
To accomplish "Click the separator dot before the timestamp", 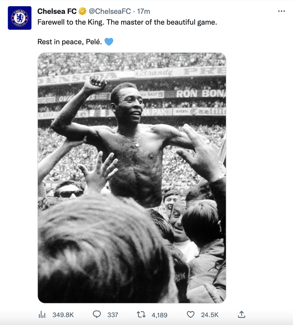I will 134,12.
